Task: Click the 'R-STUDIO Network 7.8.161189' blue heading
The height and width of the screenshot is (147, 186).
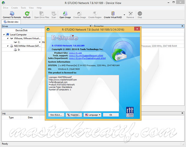Action: (68, 46)
